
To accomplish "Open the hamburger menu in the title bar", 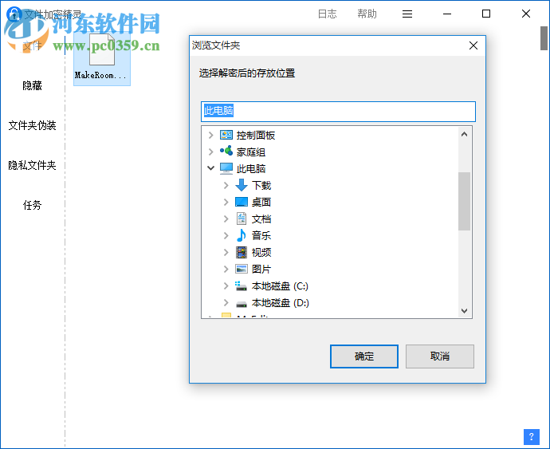I will click(407, 14).
